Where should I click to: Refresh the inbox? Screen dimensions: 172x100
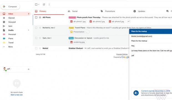(x=44, y=4)
